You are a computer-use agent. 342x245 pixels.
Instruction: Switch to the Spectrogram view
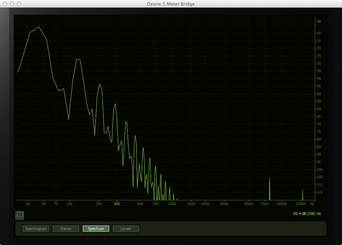point(36,229)
